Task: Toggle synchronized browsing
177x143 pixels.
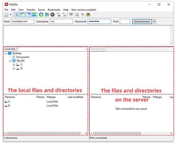Action: 83,15
